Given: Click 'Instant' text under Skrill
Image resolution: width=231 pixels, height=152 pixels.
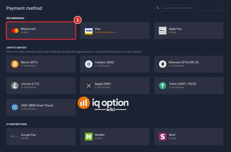Looking at the screenshot, I should (x=173, y=138).
